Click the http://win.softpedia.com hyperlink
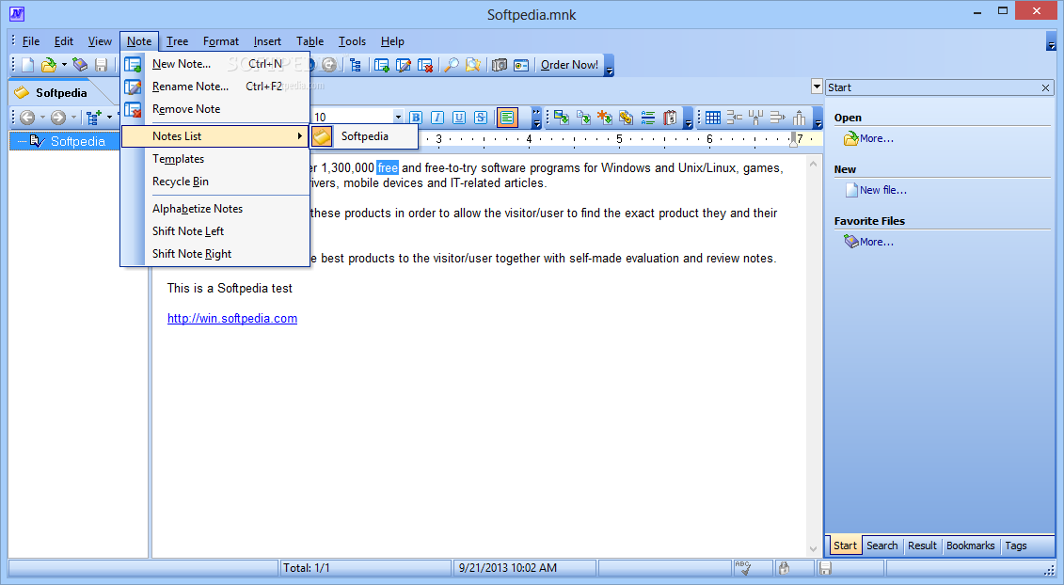 coord(232,318)
